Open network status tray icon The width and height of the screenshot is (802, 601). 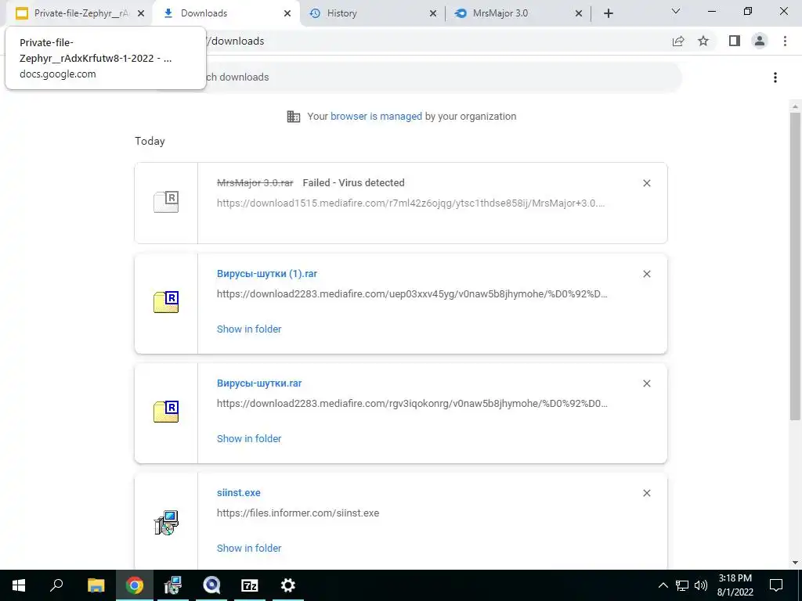click(x=682, y=585)
